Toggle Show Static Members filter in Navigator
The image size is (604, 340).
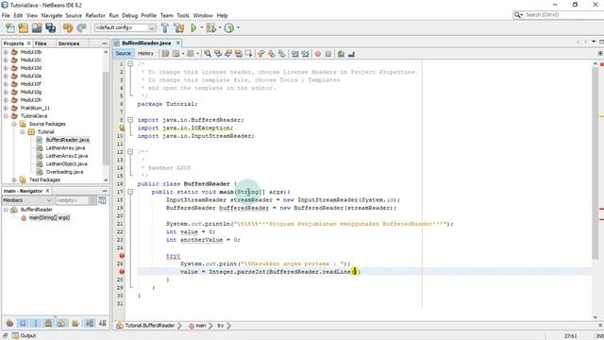[x=36, y=323]
